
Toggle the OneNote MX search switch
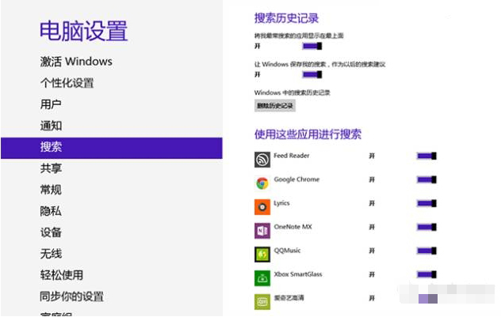click(426, 227)
